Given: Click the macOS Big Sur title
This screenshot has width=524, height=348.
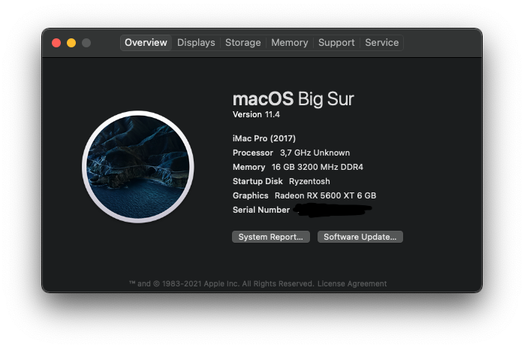Looking at the screenshot, I should coord(293,99).
